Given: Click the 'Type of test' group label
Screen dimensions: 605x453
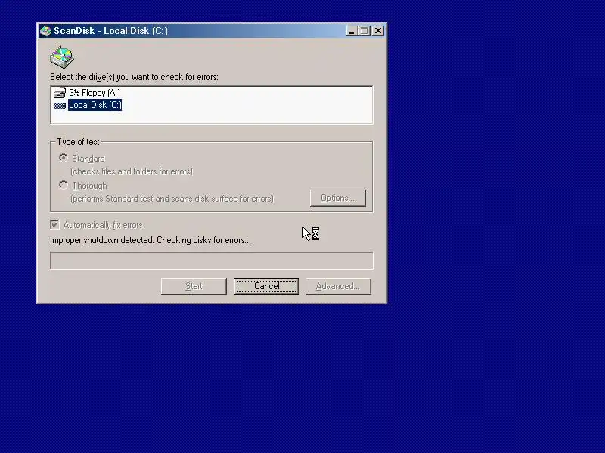Looking at the screenshot, I should pyautogui.click(x=79, y=142).
